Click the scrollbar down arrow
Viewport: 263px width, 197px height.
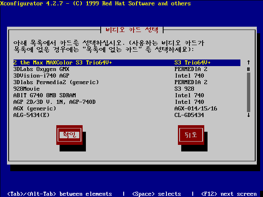[x=249, y=115]
